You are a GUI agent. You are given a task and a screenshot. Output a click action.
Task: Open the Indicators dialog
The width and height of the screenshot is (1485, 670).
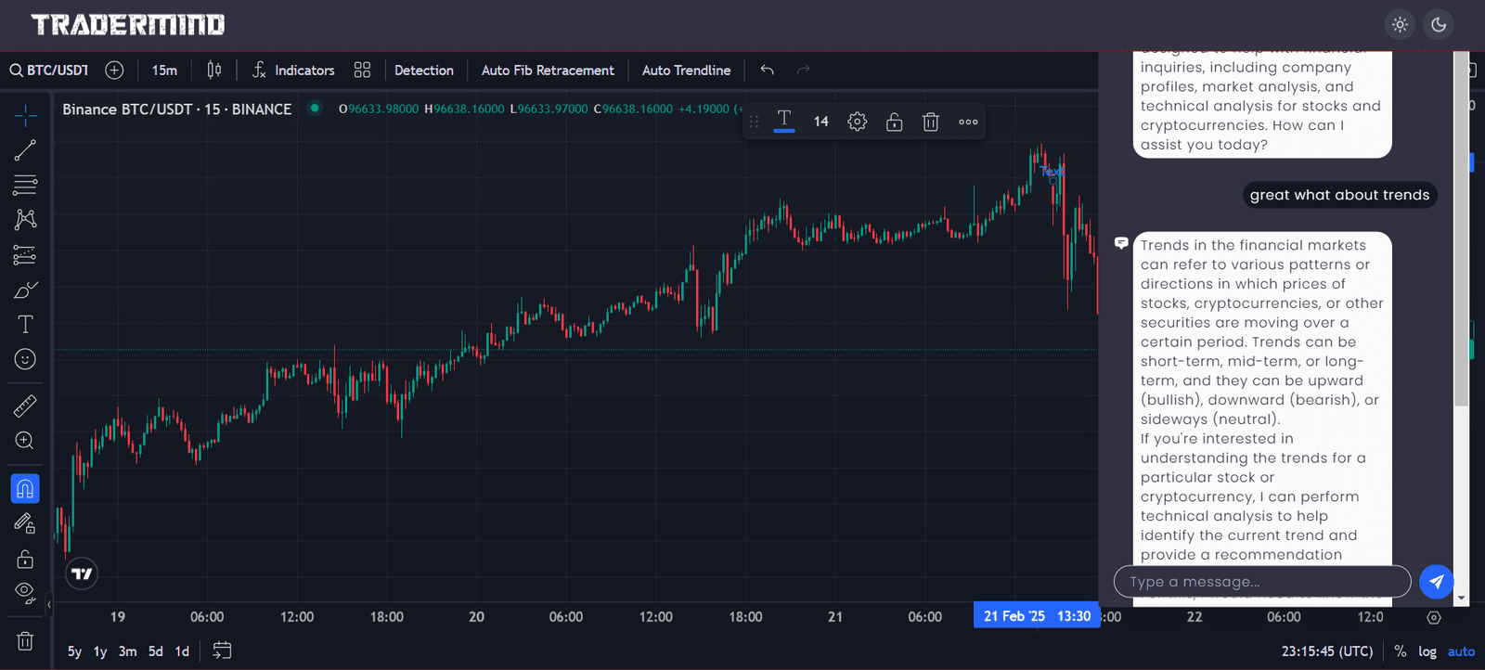click(293, 71)
